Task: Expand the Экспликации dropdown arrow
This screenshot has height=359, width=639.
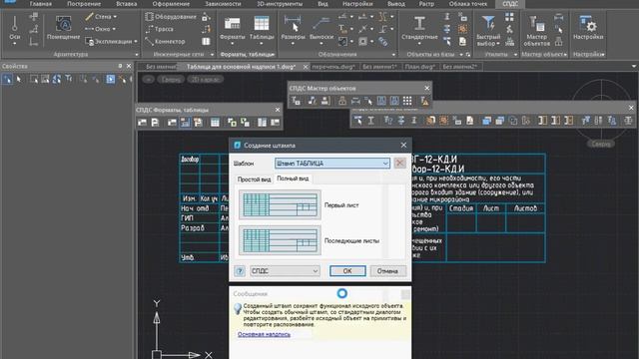Action: tap(136, 41)
